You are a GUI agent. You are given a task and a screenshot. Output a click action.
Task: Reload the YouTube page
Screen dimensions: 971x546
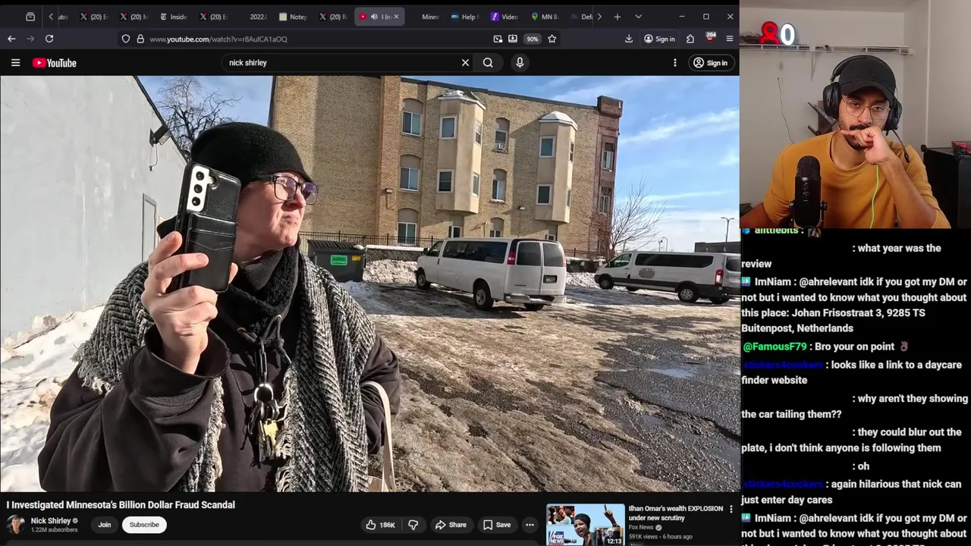click(49, 39)
